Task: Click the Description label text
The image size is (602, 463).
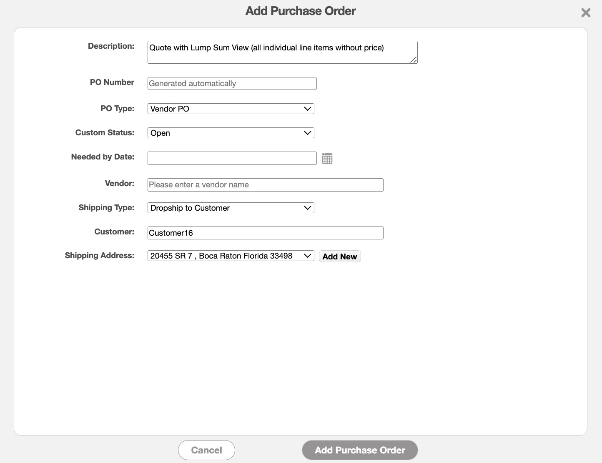Action: tap(111, 46)
